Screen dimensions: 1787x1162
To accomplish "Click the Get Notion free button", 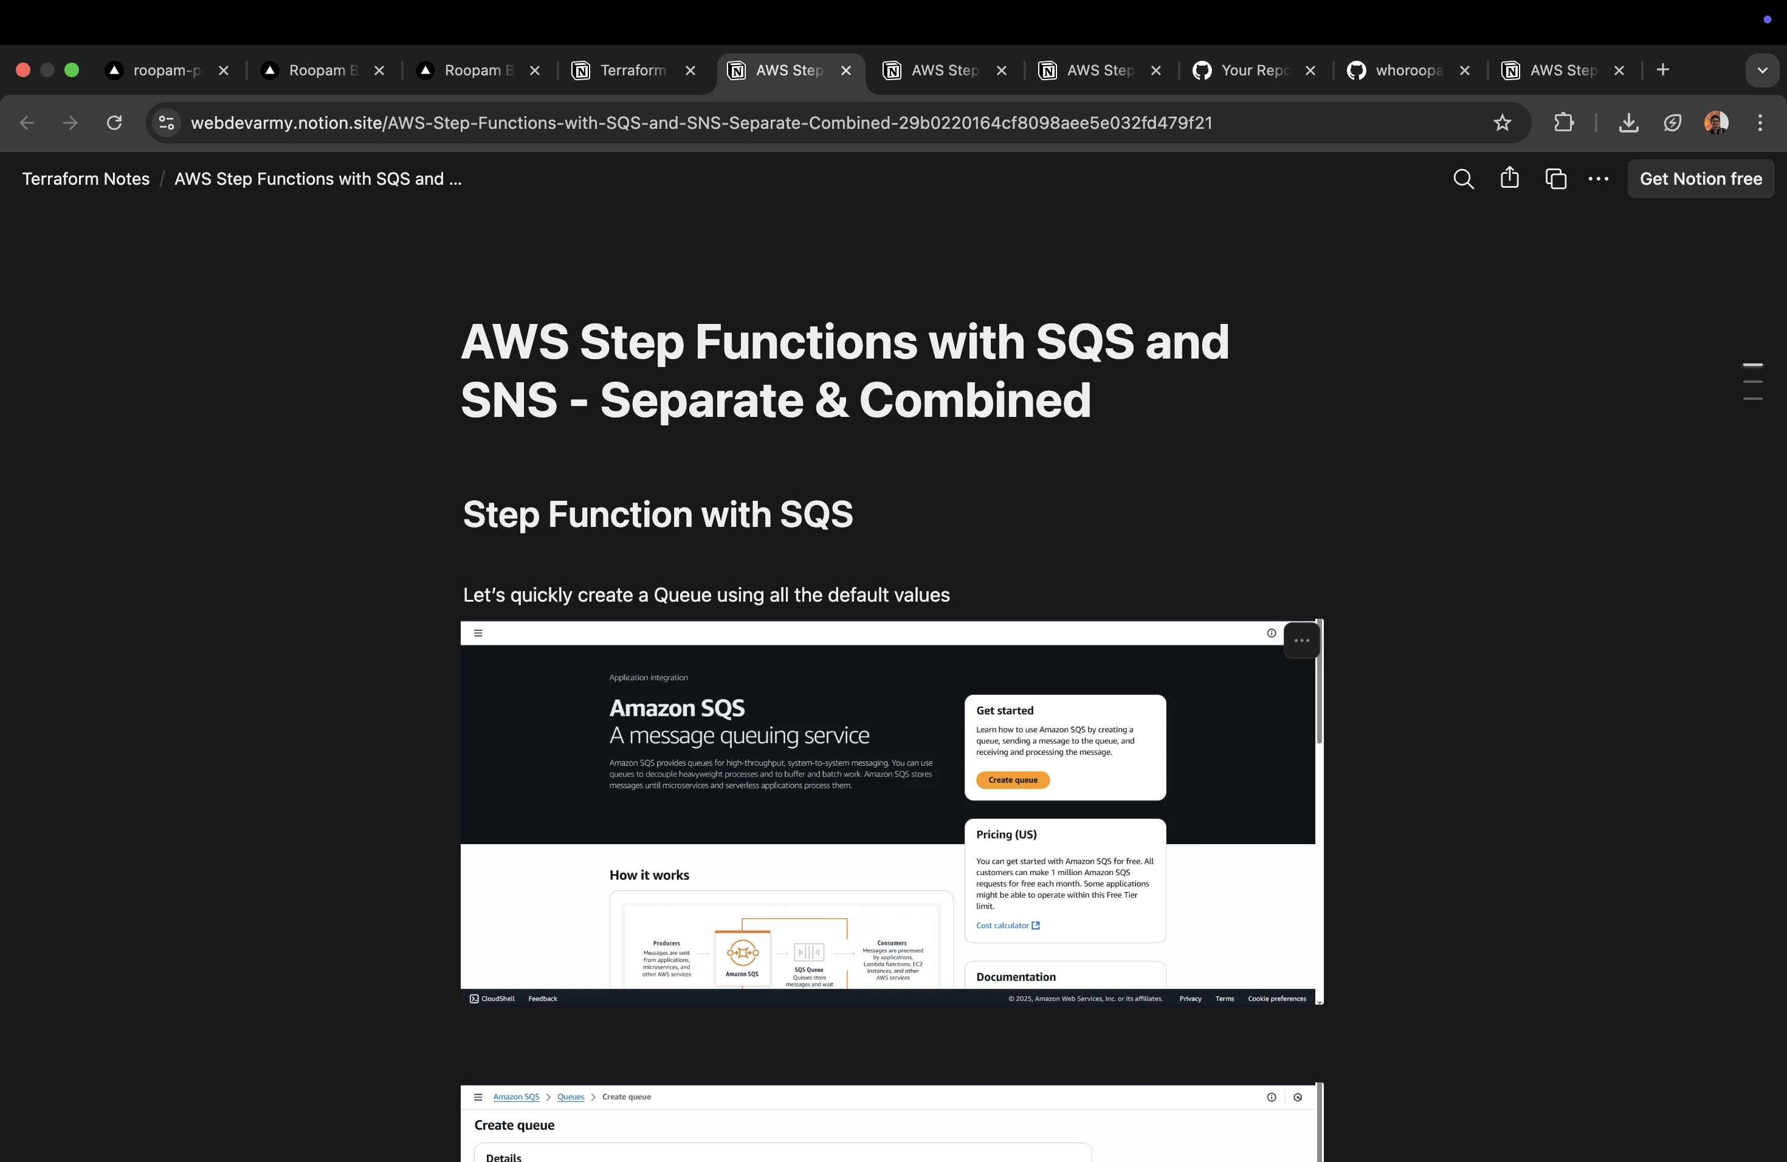I will click(1700, 179).
